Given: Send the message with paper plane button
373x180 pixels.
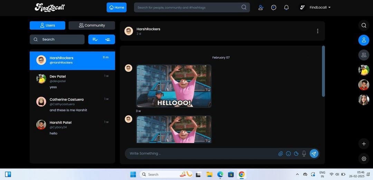Looking at the screenshot, I should tap(314, 154).
